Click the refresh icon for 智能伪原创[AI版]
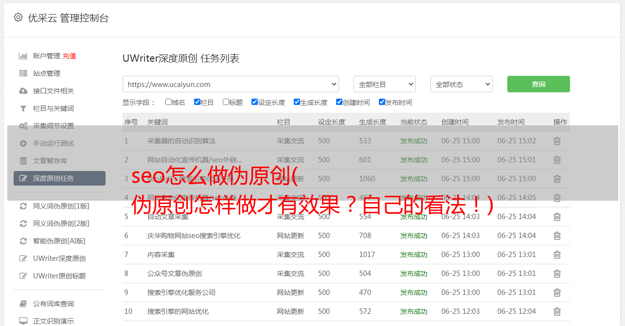 click(x=23, y=241)
